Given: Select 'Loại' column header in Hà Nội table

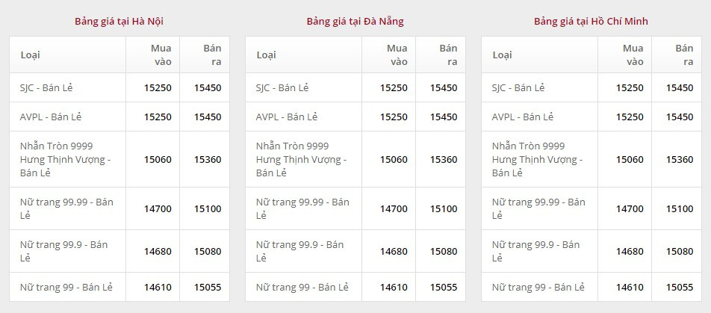Looking at the screenshot, I should [31, 55].
